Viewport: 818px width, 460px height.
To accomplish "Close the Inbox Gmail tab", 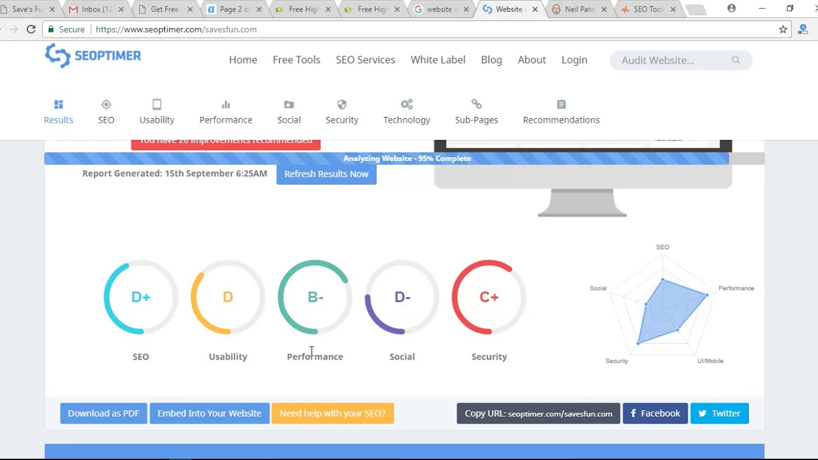I will (x=121, y=10).
